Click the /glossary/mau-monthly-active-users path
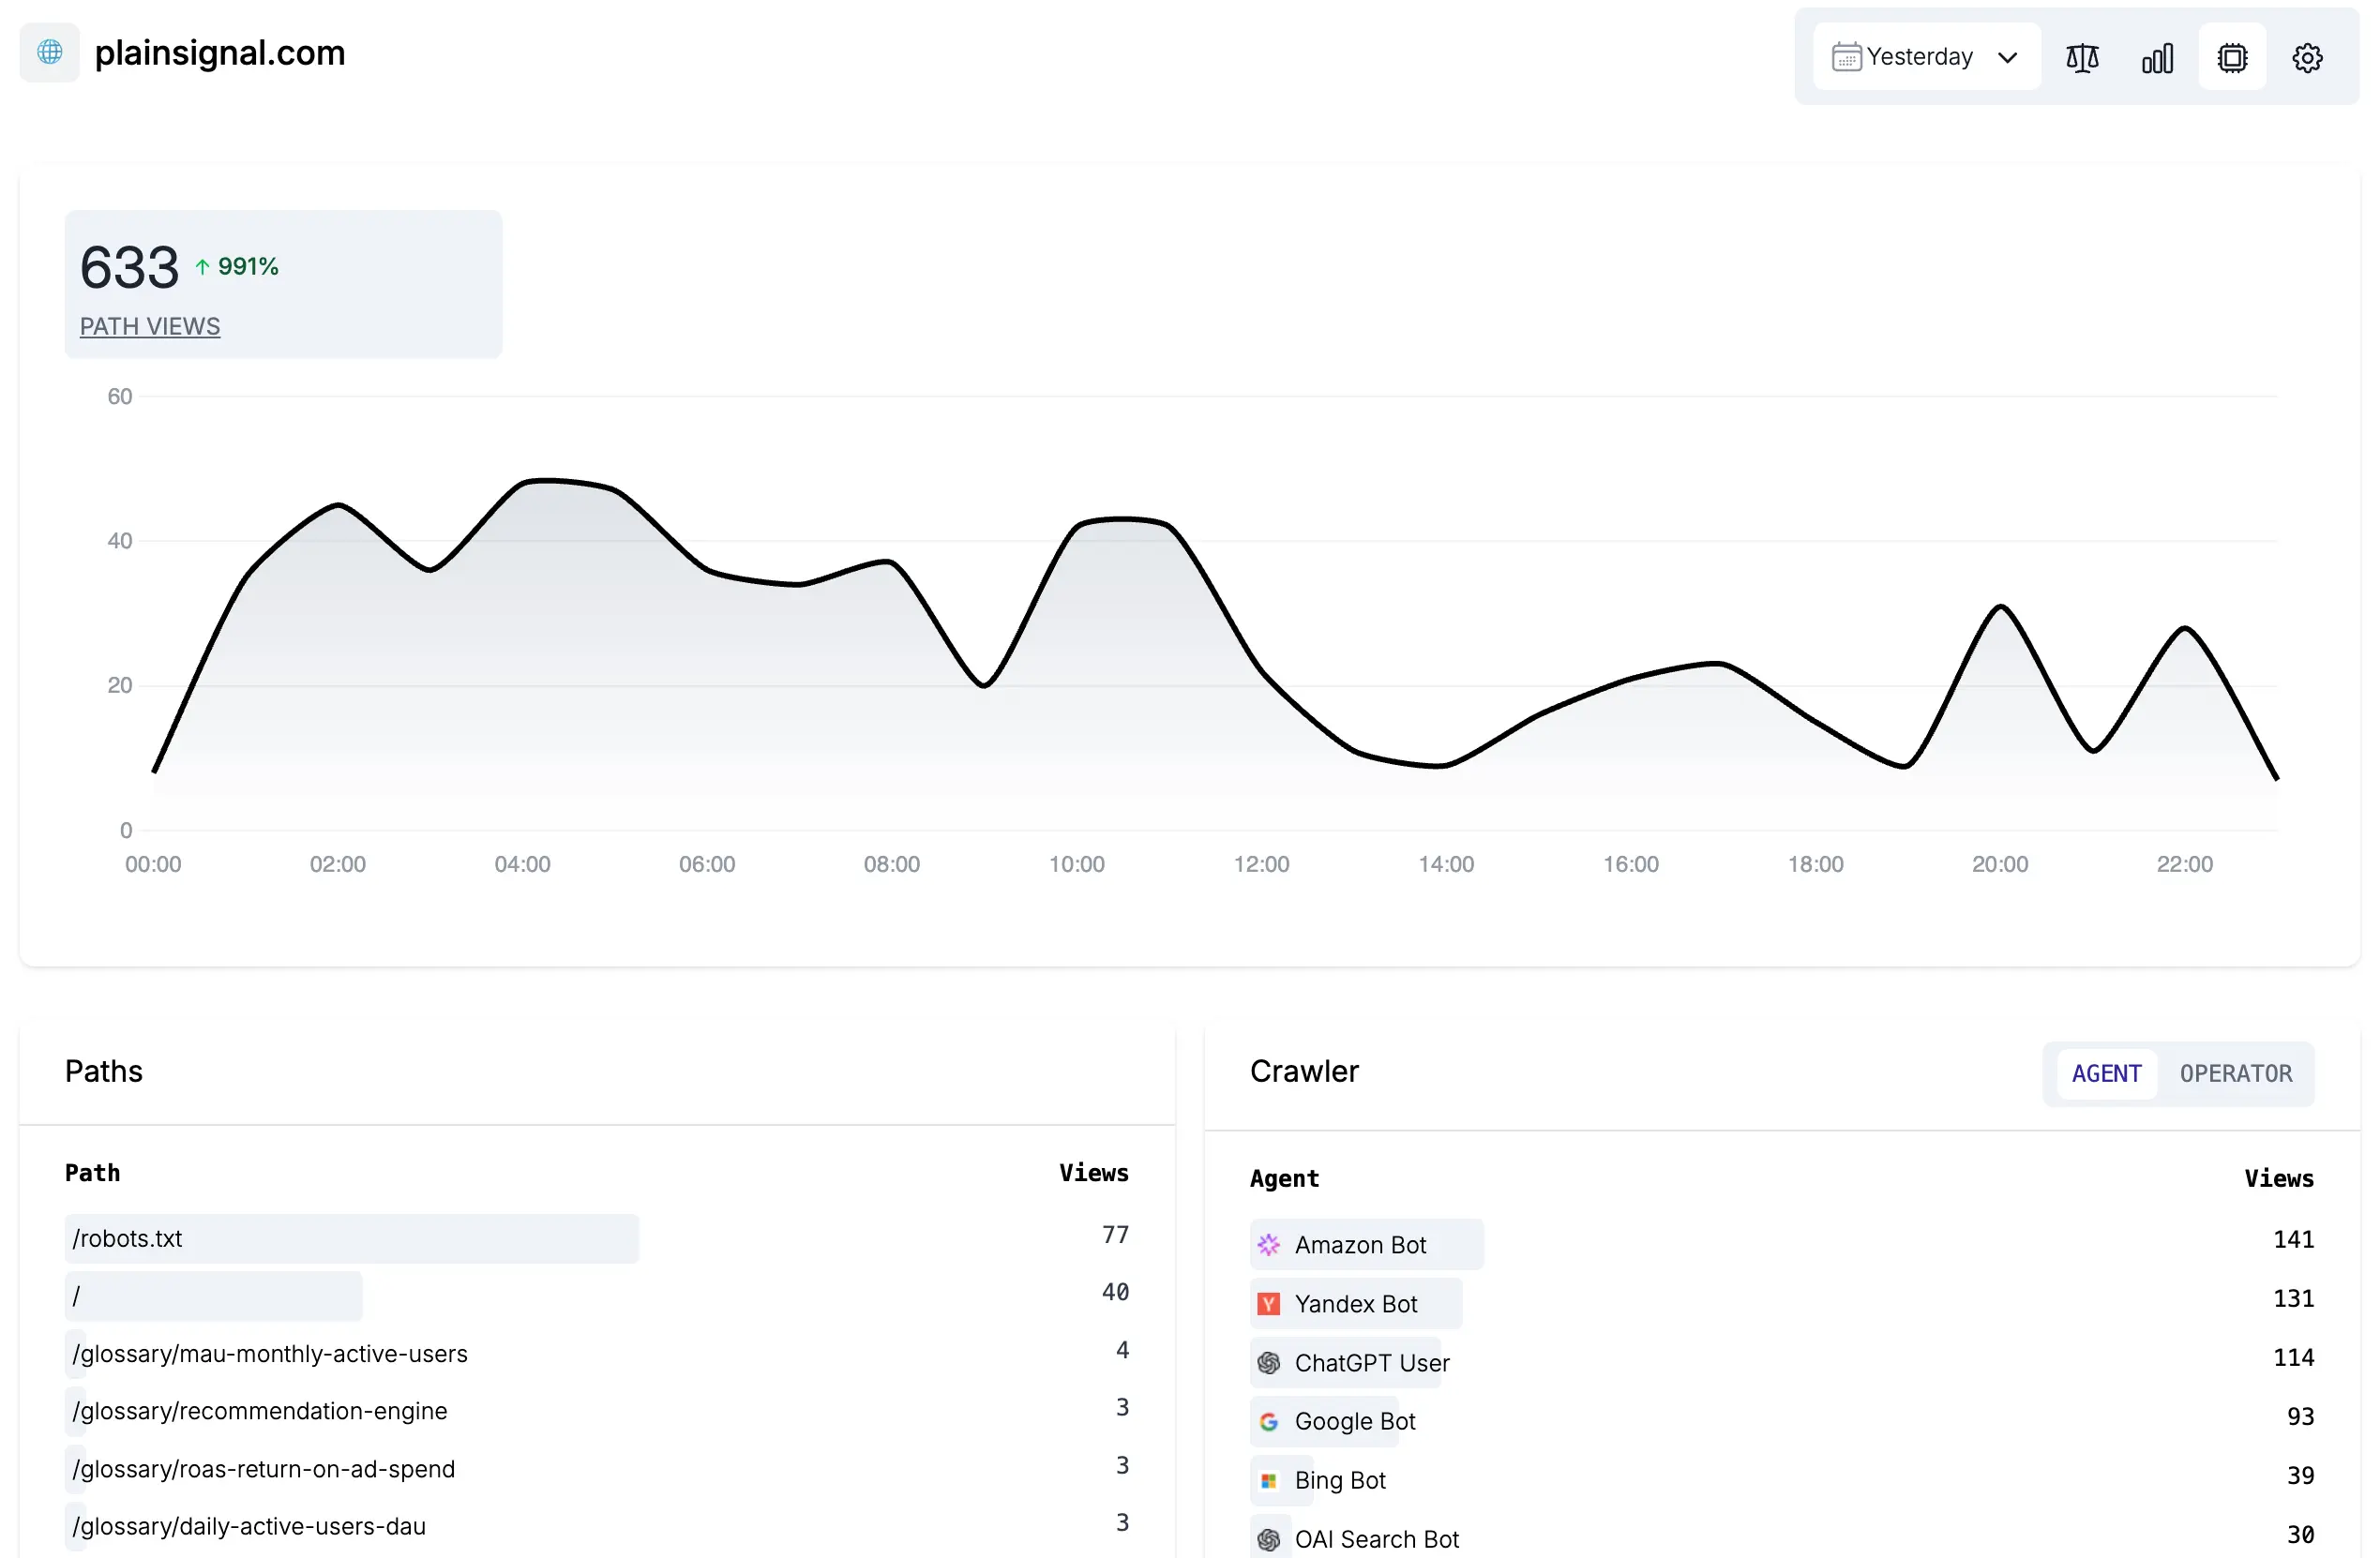 269,1353
